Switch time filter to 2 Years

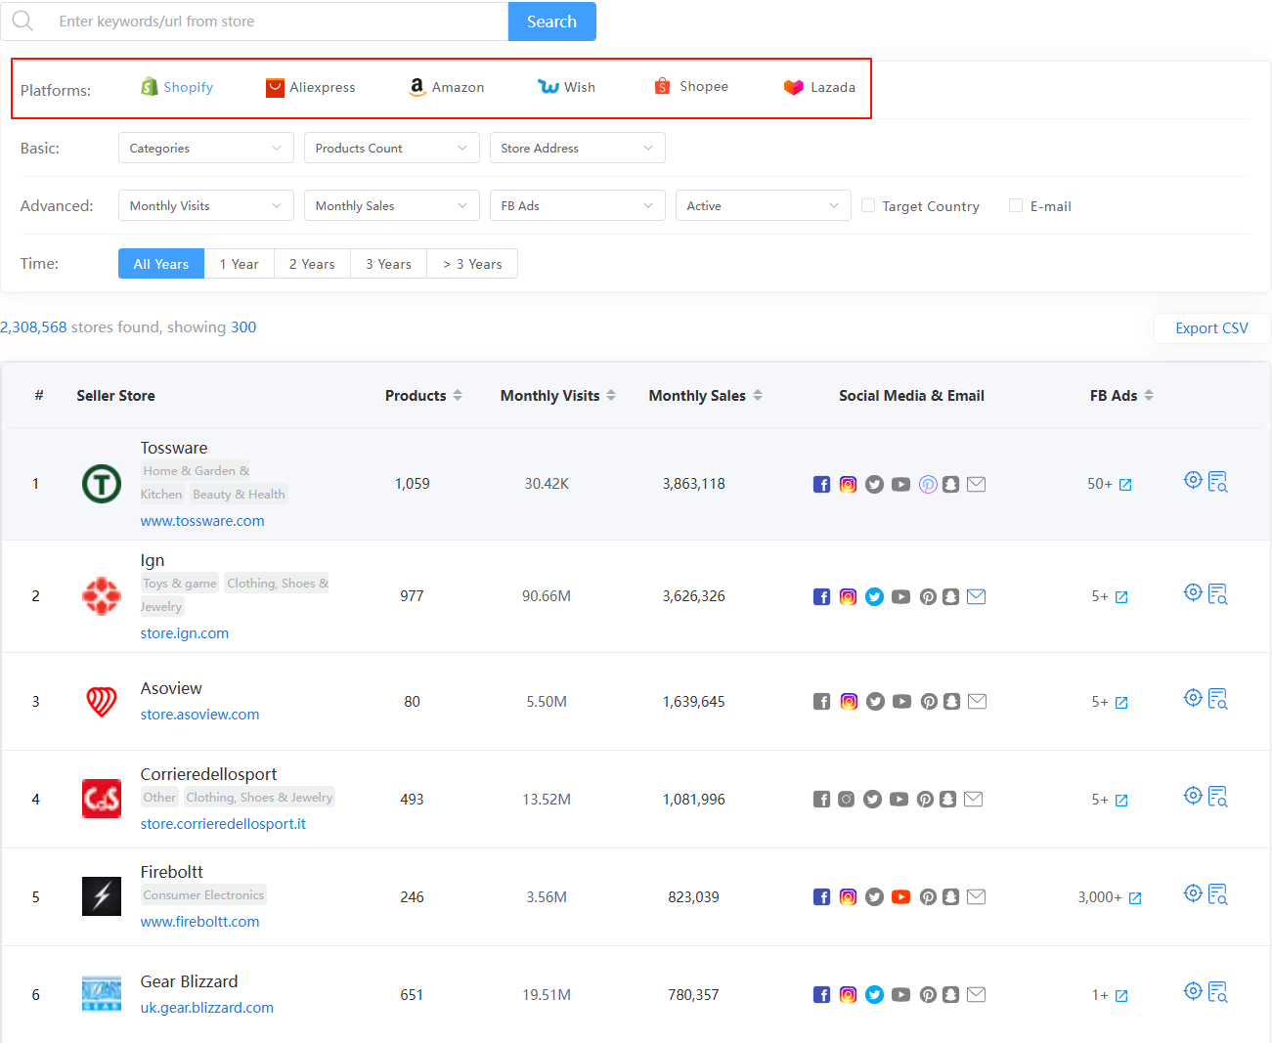pos(312,264)
